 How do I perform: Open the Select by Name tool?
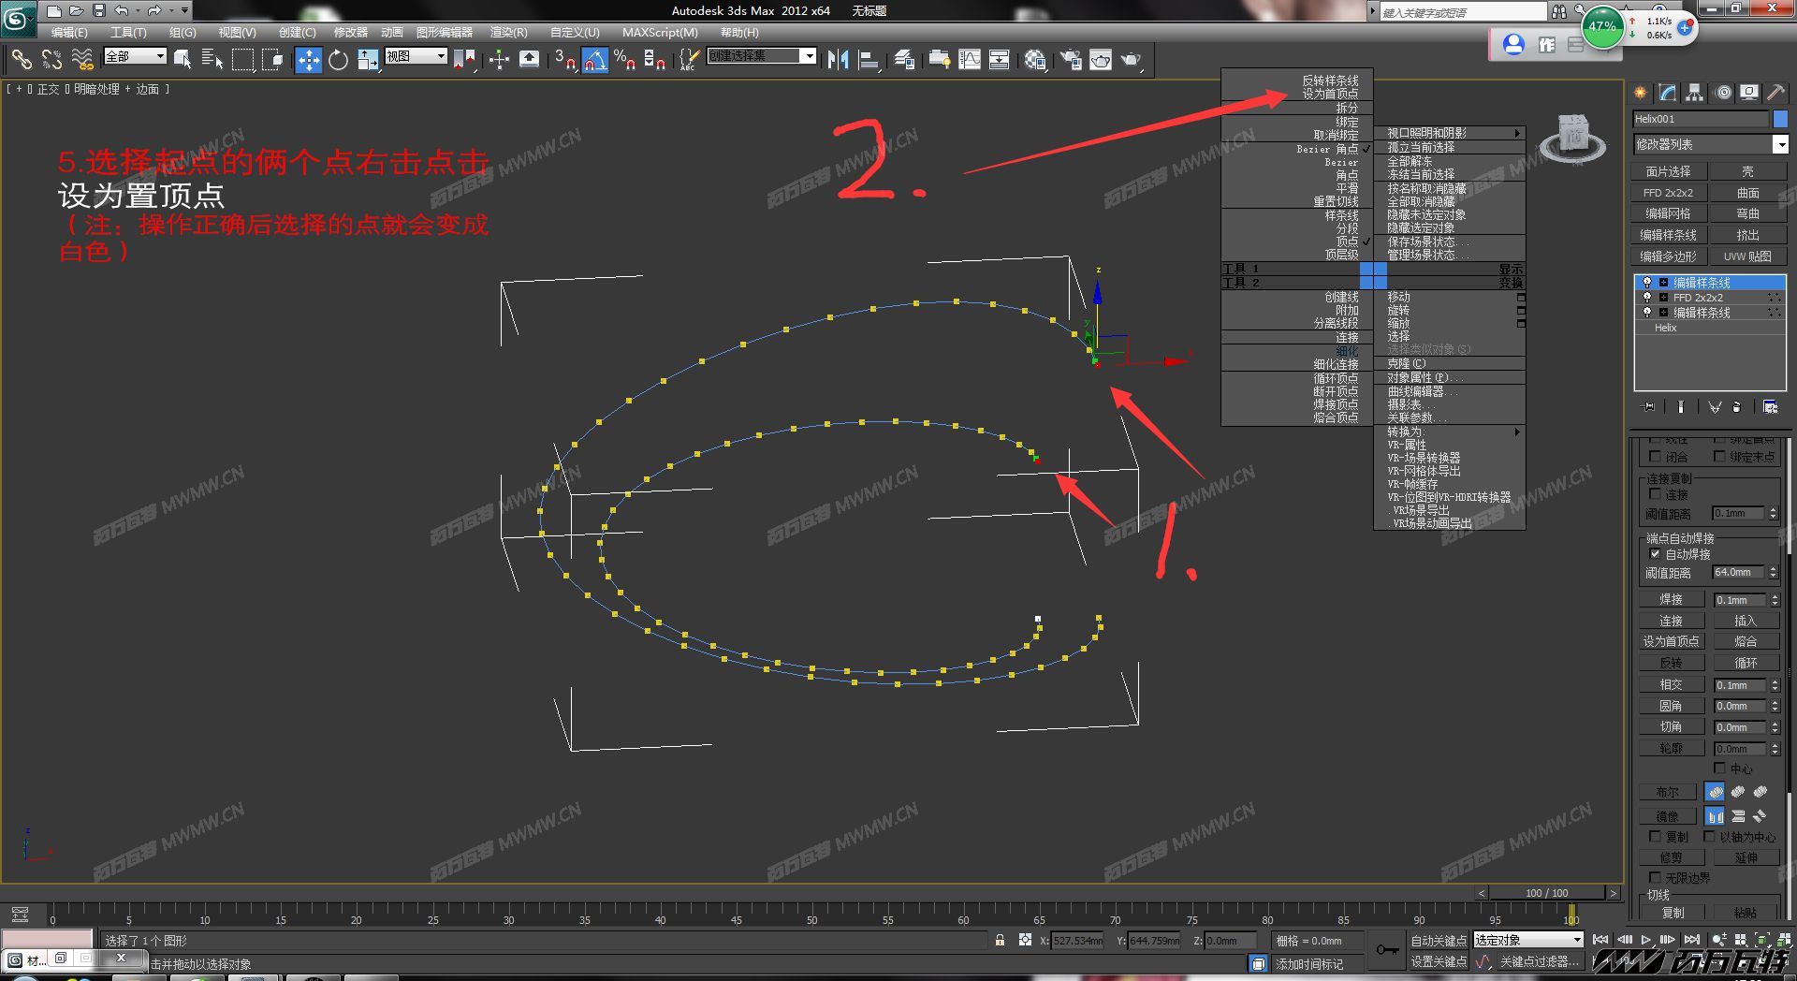[212, 60]
